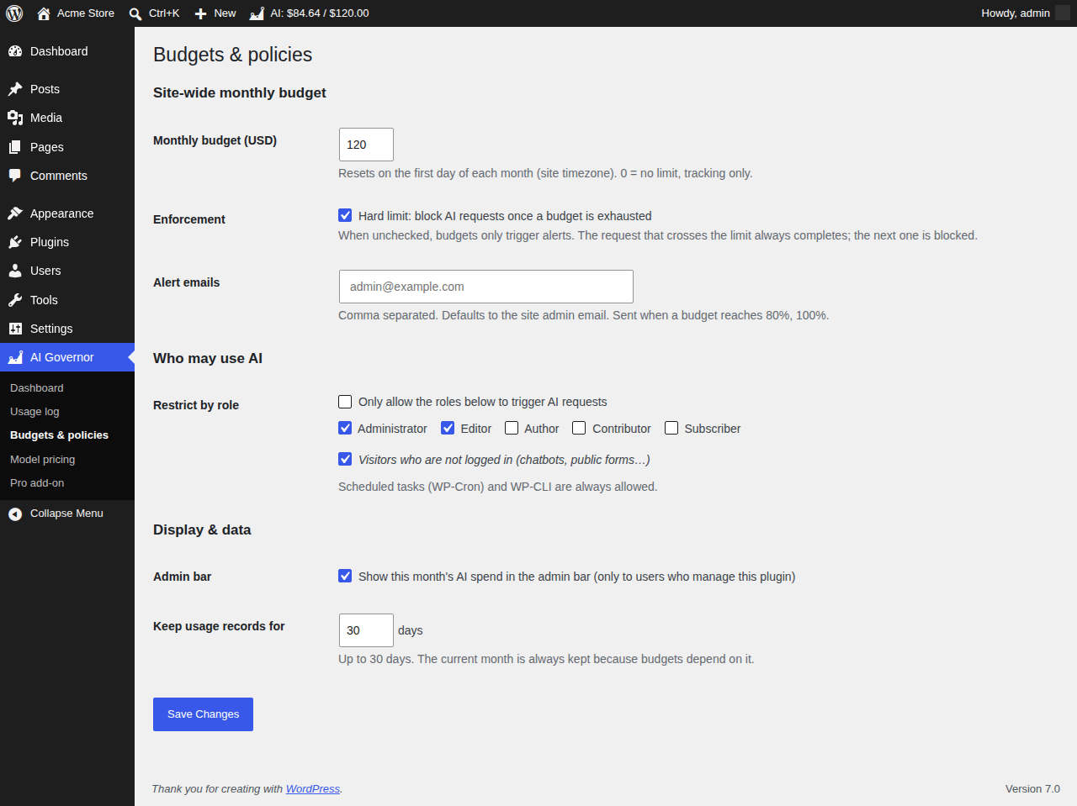Screen dimensions: 1077x806
Task: Click the Dashboard gauge icon in sidebar
Action: click(x=15, y=51)
